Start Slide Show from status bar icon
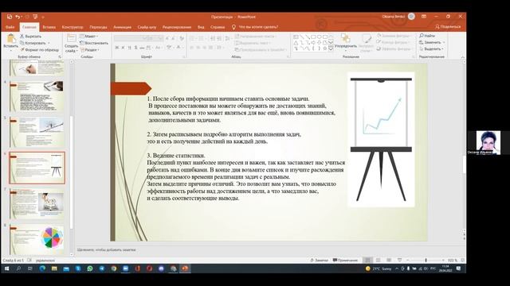This screenshot has width=510, height=286. [399, 260]
